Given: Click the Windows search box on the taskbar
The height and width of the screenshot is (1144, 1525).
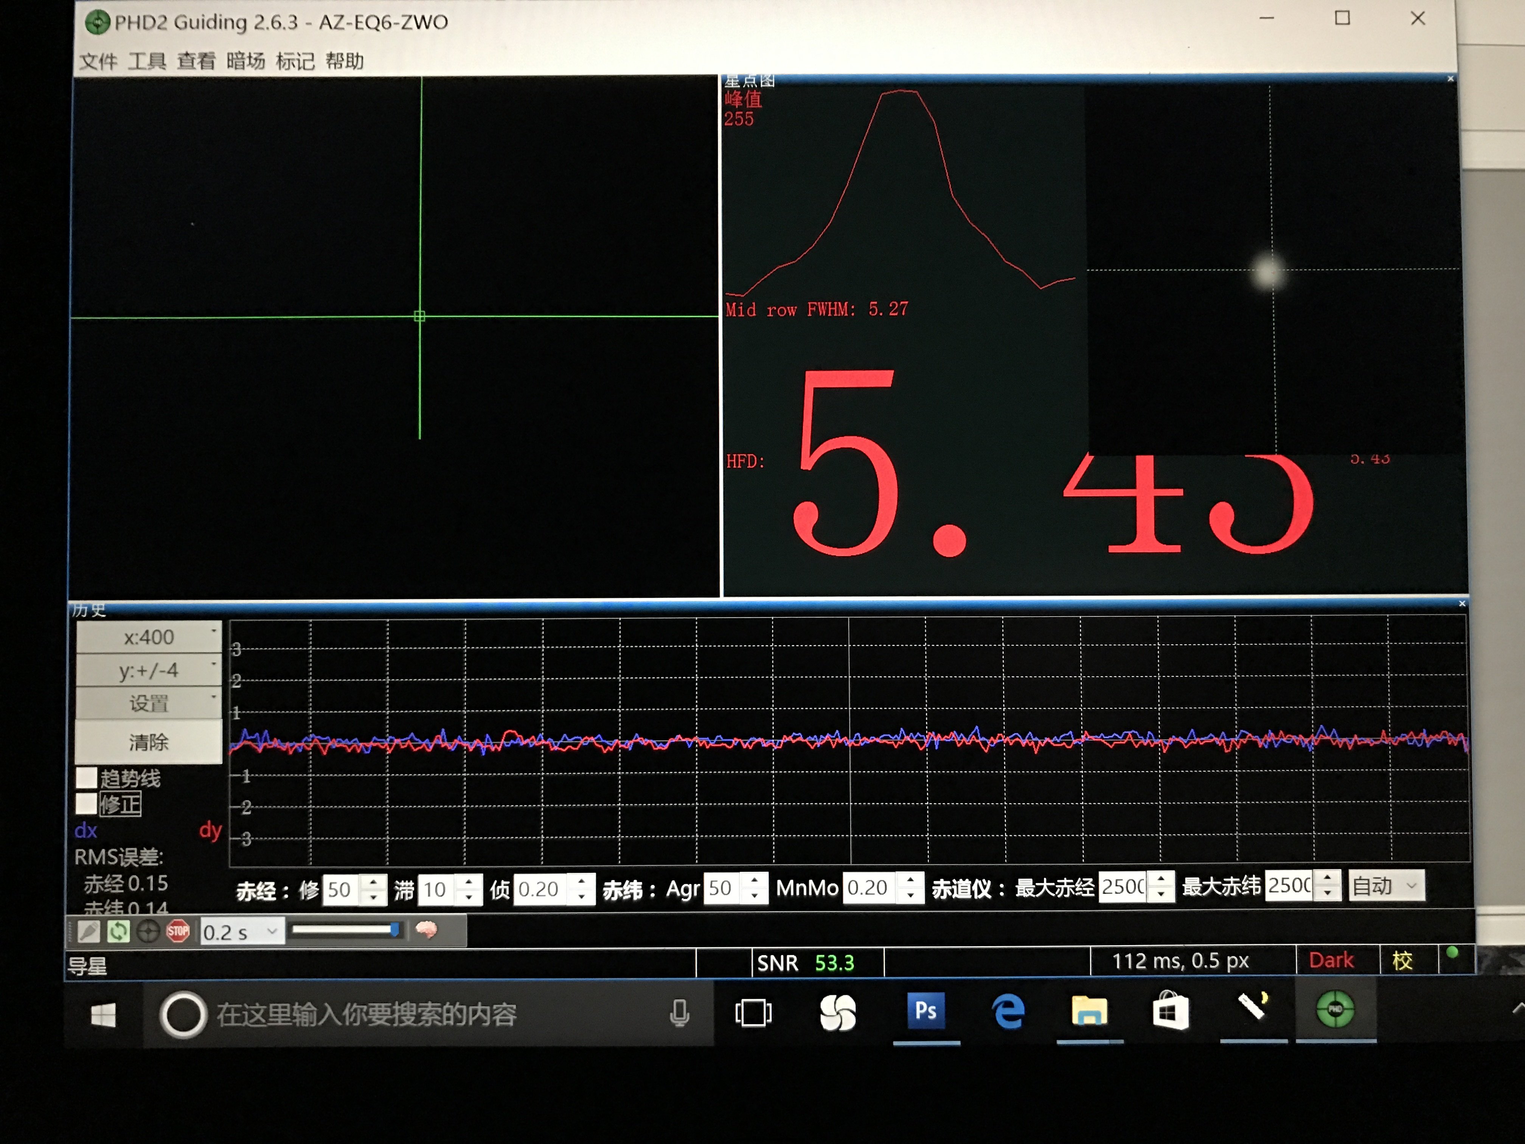Looking at the screenshot, I should 429,1013.
